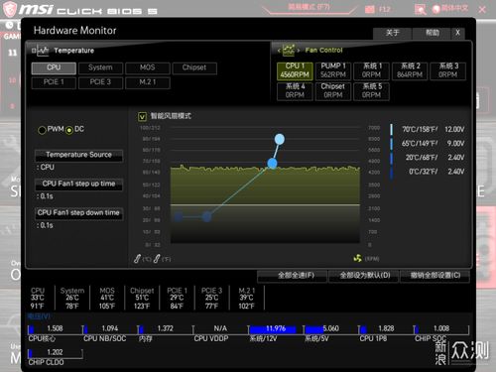Click the M.2 1 39°C temperature readout
The height and width of the screenshot is (372, 496).
click(247, 299)
